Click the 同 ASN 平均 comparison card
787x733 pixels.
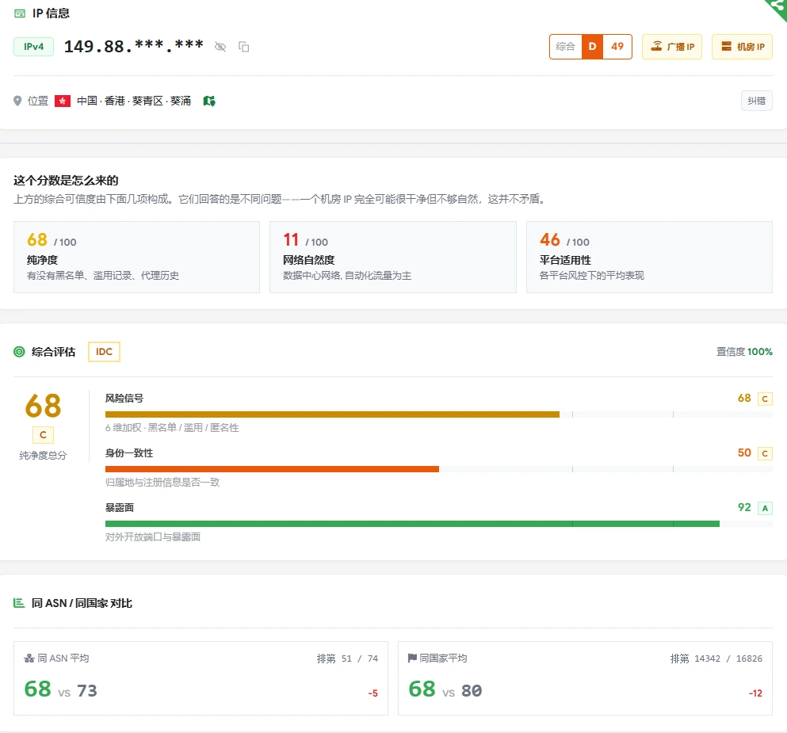(x=201, y=678)
